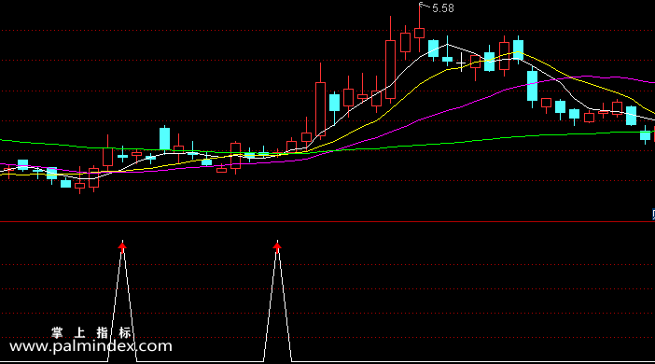Click the first white indicator spike
Image resolution: width=655 pixels, height=364 pixels.
point(122,301)
